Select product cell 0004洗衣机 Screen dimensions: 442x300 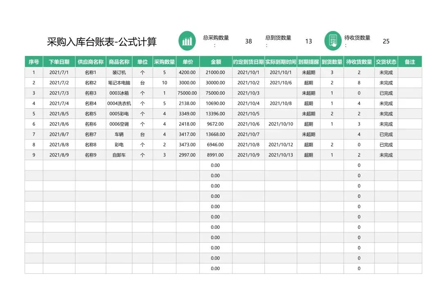[x=119, y=103]
